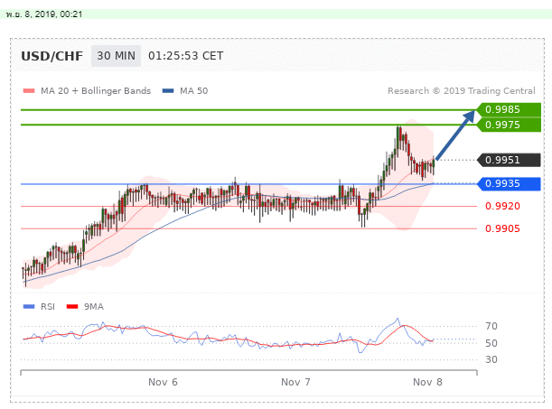The height and width of the screenshot is (409, 552).
Task: Click the 01:25:53 CET timestamp
Action: 185,56
